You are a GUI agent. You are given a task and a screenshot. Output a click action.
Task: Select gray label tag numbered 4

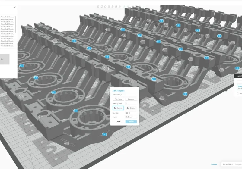[124, 35]
